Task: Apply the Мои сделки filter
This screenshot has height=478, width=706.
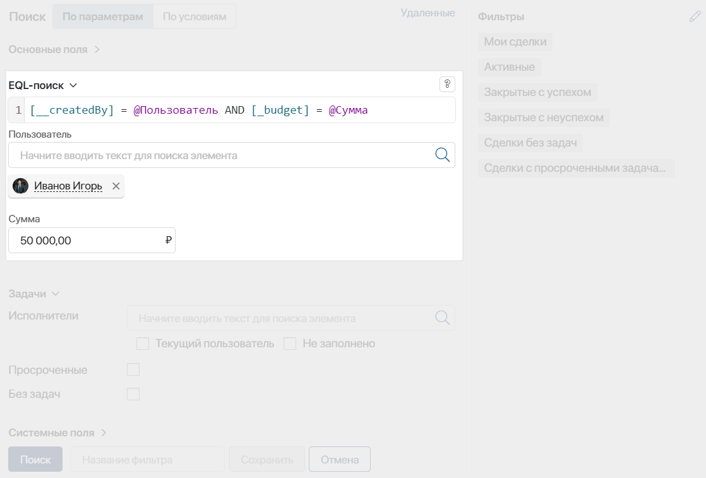Action: (515, 42)
